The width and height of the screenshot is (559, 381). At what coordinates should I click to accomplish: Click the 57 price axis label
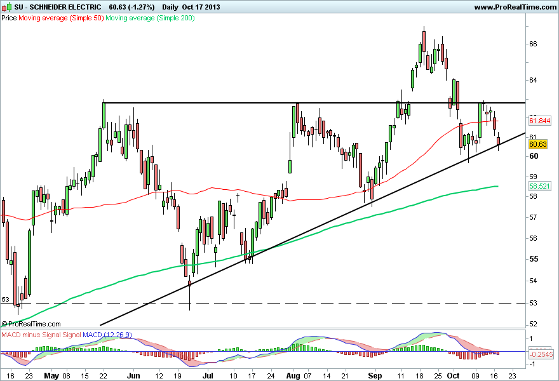tap(534, 217)
